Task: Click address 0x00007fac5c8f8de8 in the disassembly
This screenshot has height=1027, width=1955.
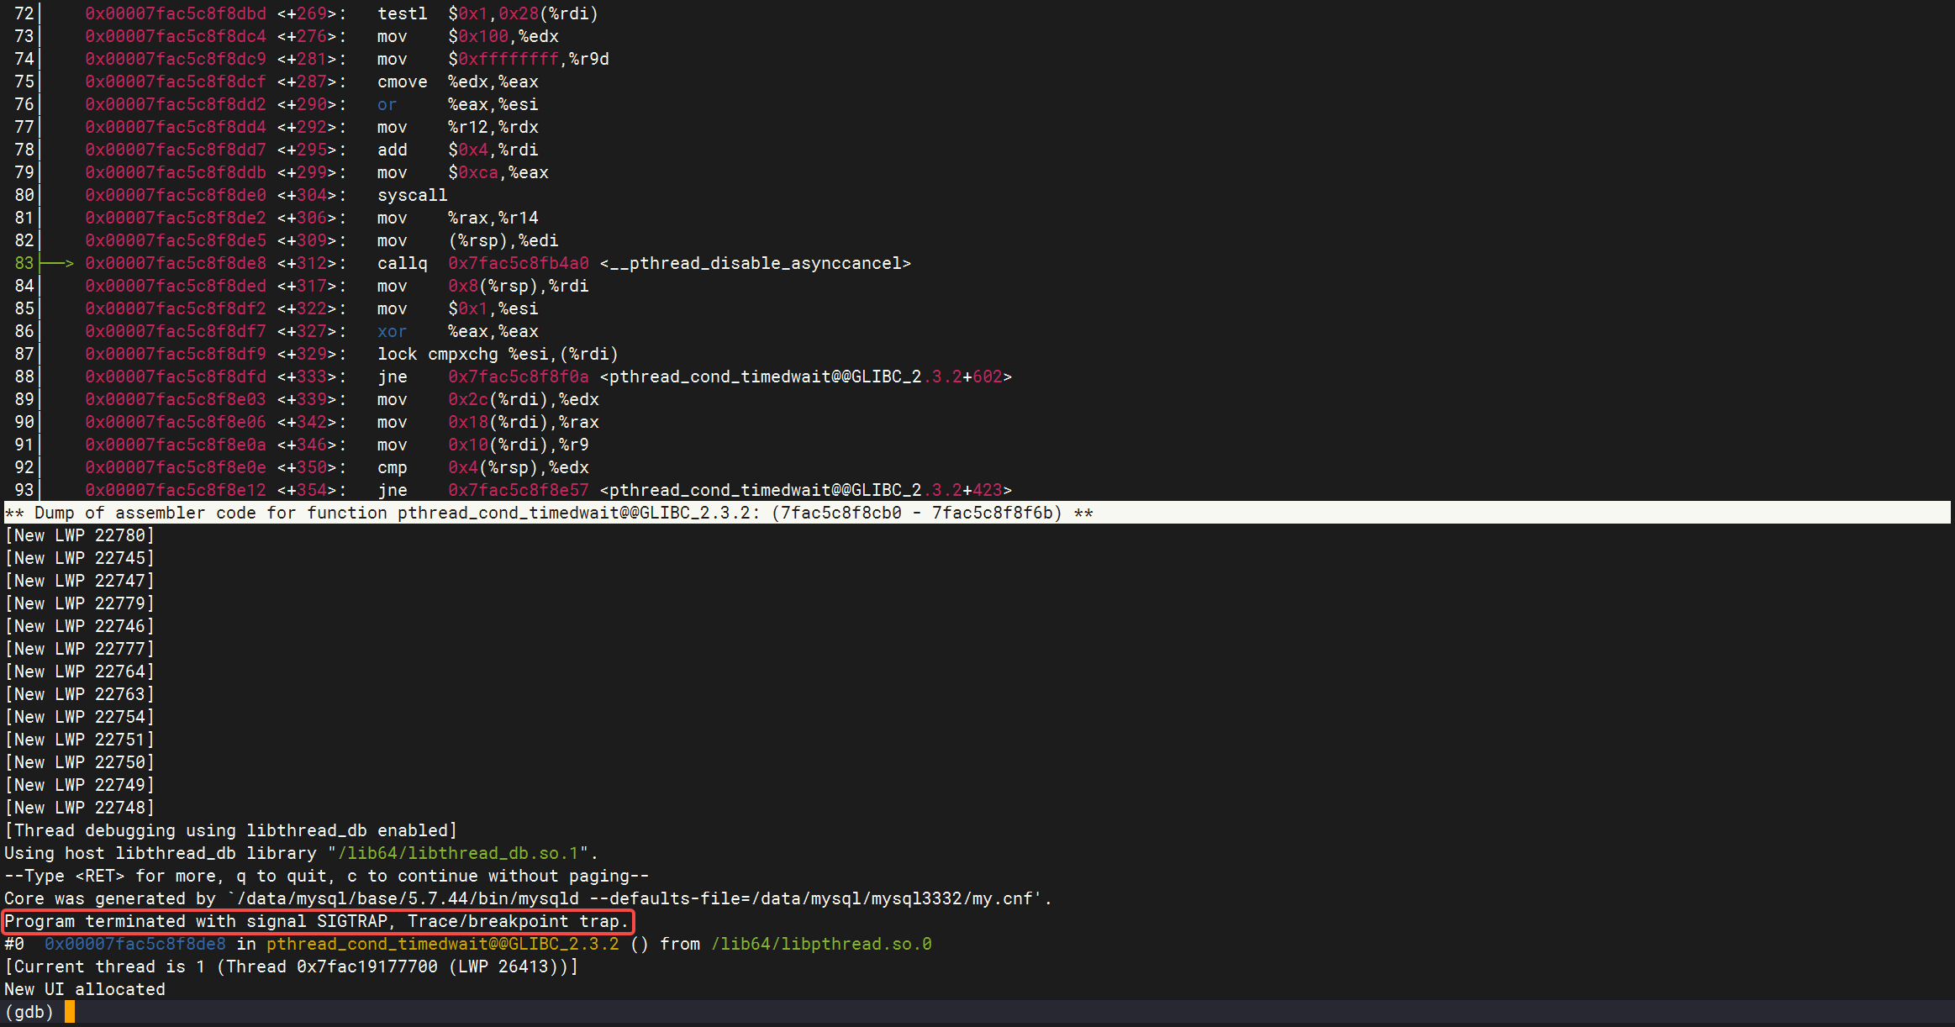Action: [175, 264]
